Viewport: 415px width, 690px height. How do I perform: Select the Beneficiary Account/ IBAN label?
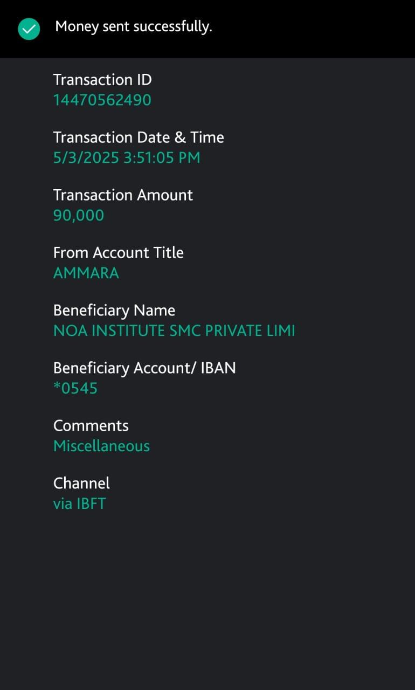144,368
